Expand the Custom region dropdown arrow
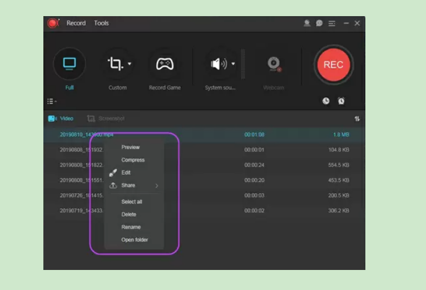This screenshot has height=290, width=426. pos(130,64)
